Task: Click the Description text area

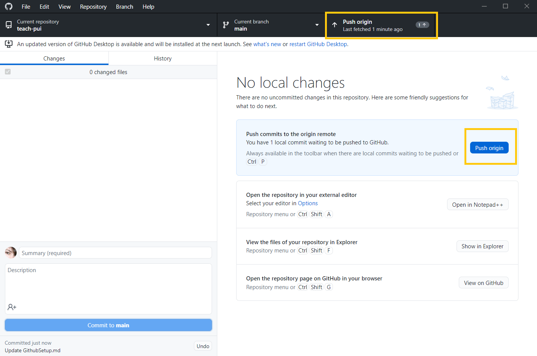Action: click(x=108, y=289)
